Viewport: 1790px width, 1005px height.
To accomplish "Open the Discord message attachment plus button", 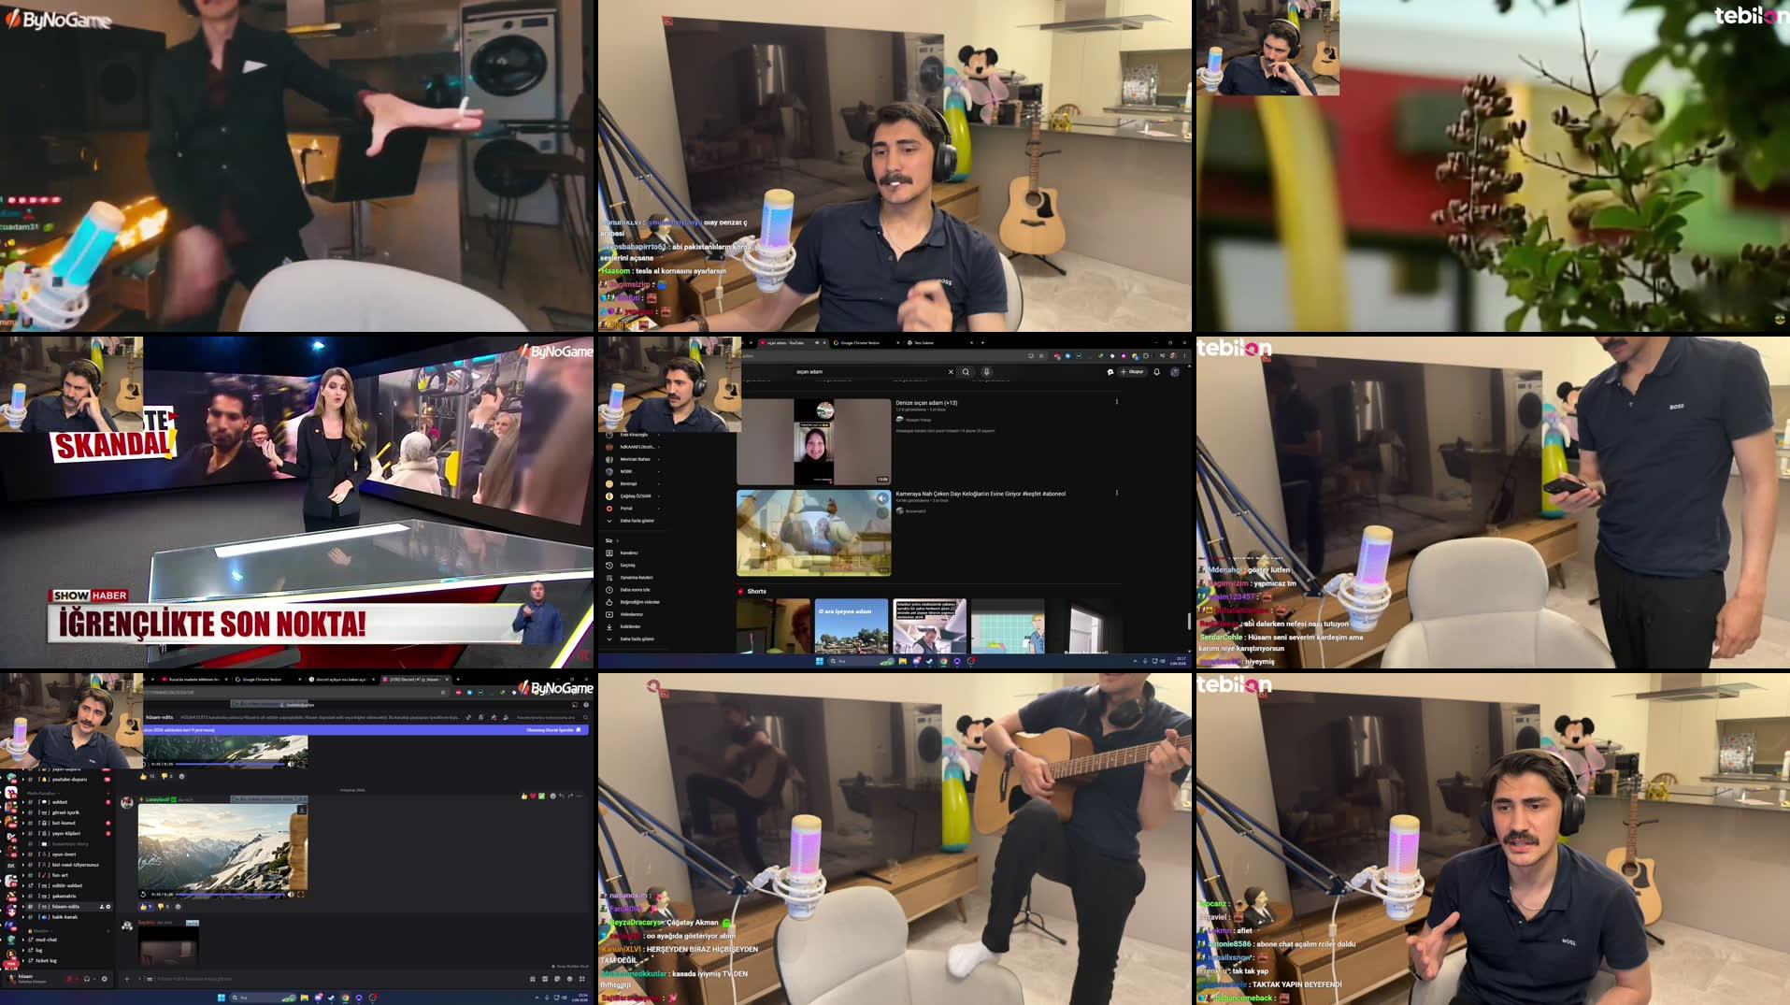I will [x=127, y=979].
